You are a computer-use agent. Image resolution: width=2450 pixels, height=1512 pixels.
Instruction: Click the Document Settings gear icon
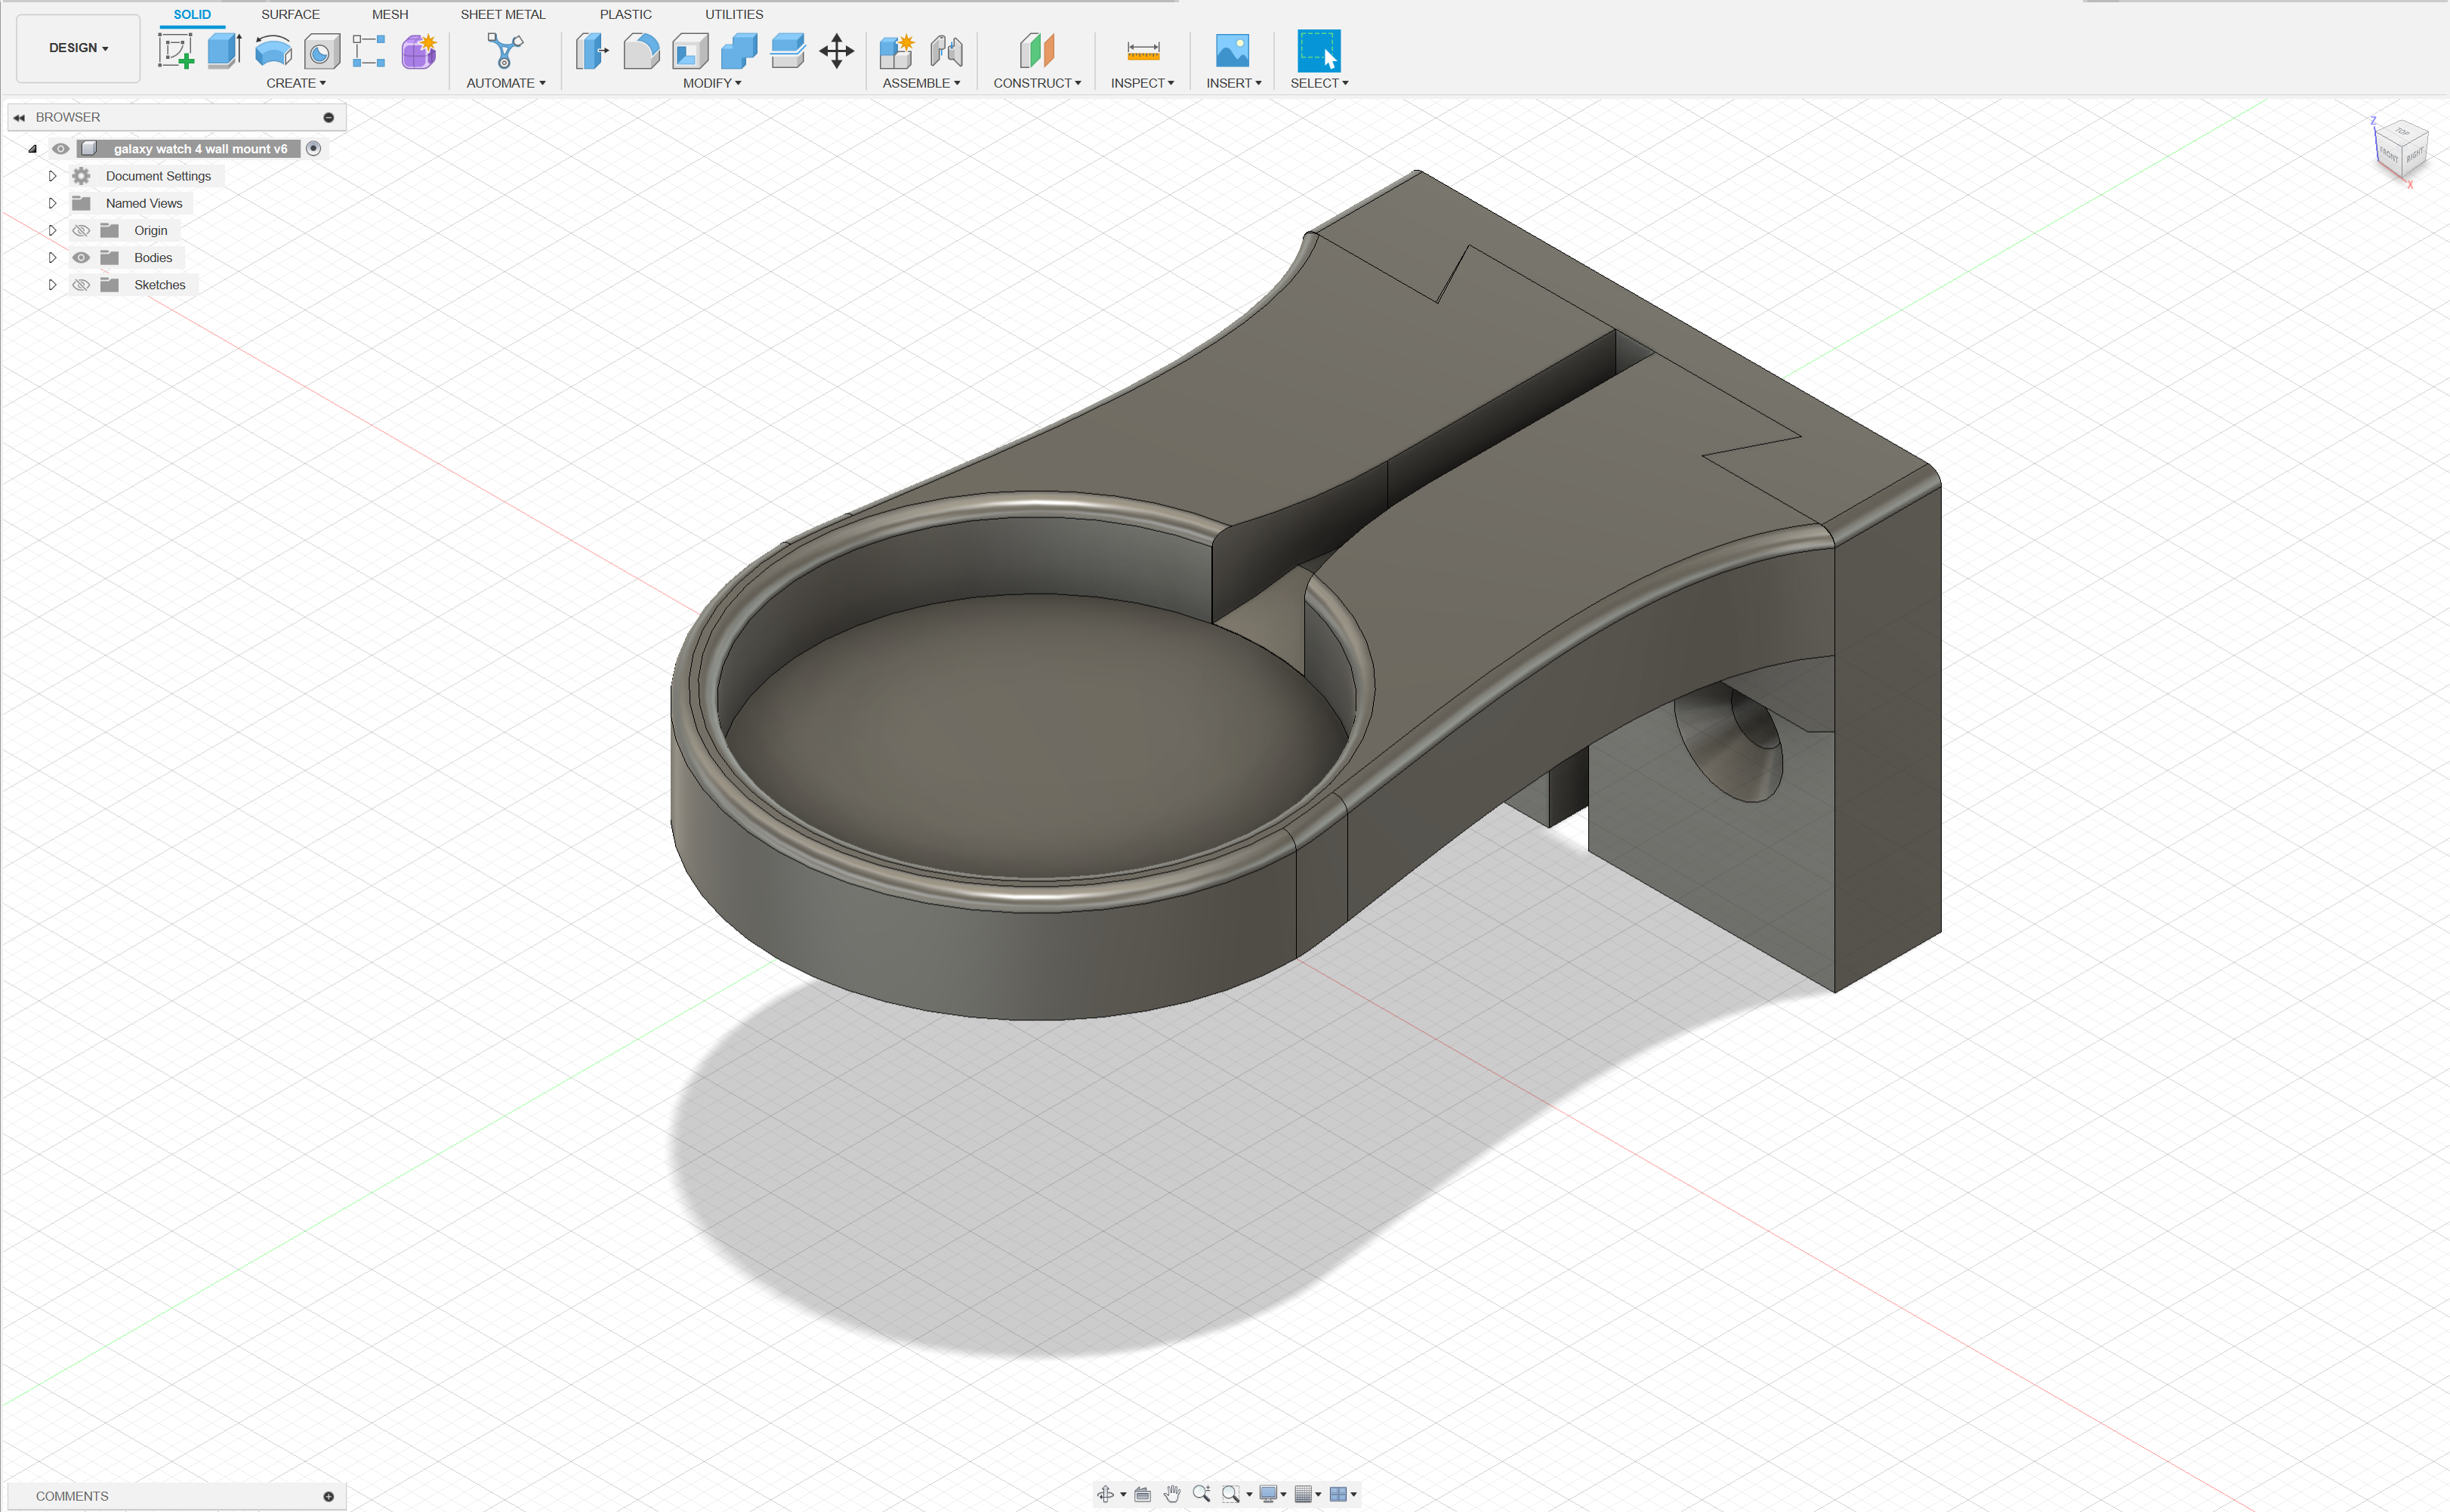tap(82, 176)
